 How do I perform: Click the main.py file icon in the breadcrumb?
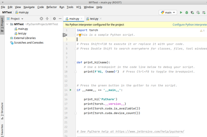(16, 12)
